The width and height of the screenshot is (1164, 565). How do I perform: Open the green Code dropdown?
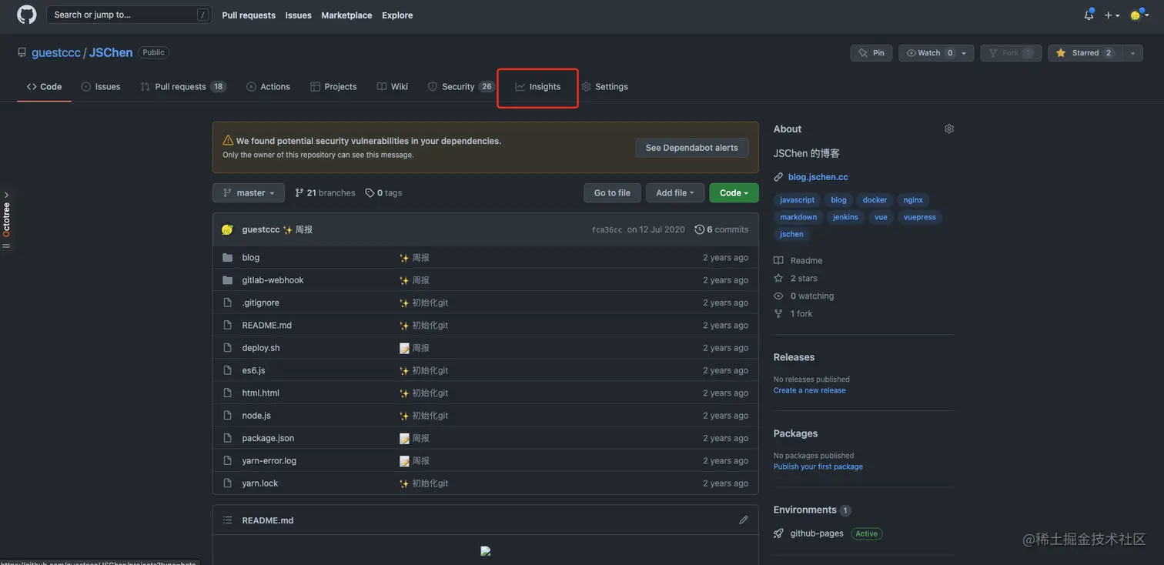[x=734, y=193]
